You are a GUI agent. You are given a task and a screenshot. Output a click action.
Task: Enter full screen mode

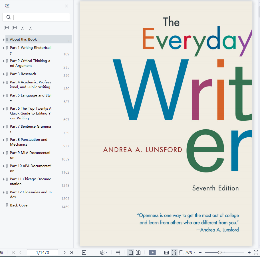[256, 252]
